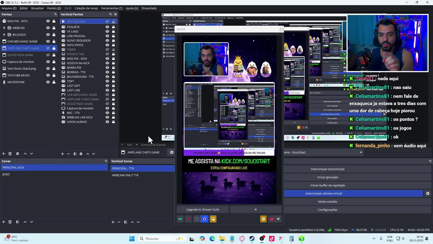Open gear settings in Vertical Fontes toolbar
The height and width of the screenshot is (244, 433).
tap(81, 154)
